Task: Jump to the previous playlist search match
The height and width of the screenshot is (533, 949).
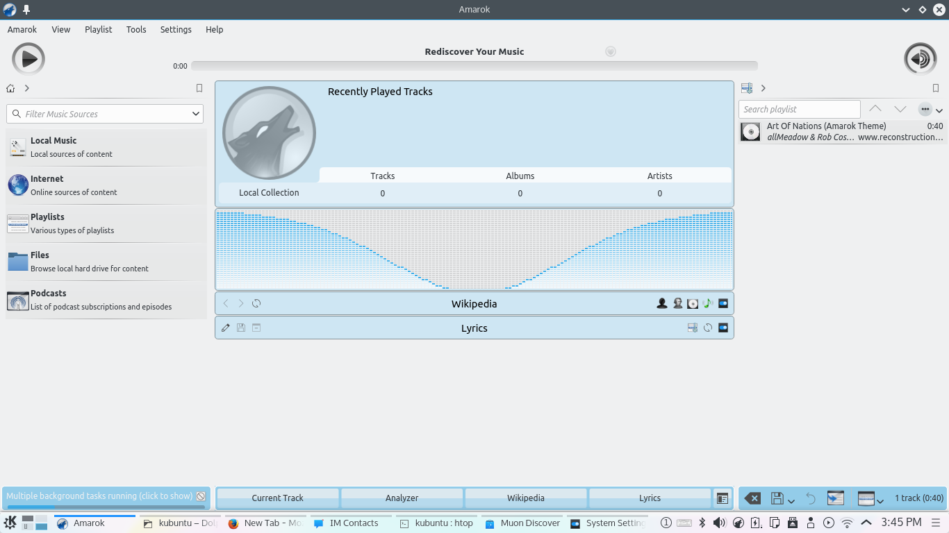Action: click(x=875, y=109)
